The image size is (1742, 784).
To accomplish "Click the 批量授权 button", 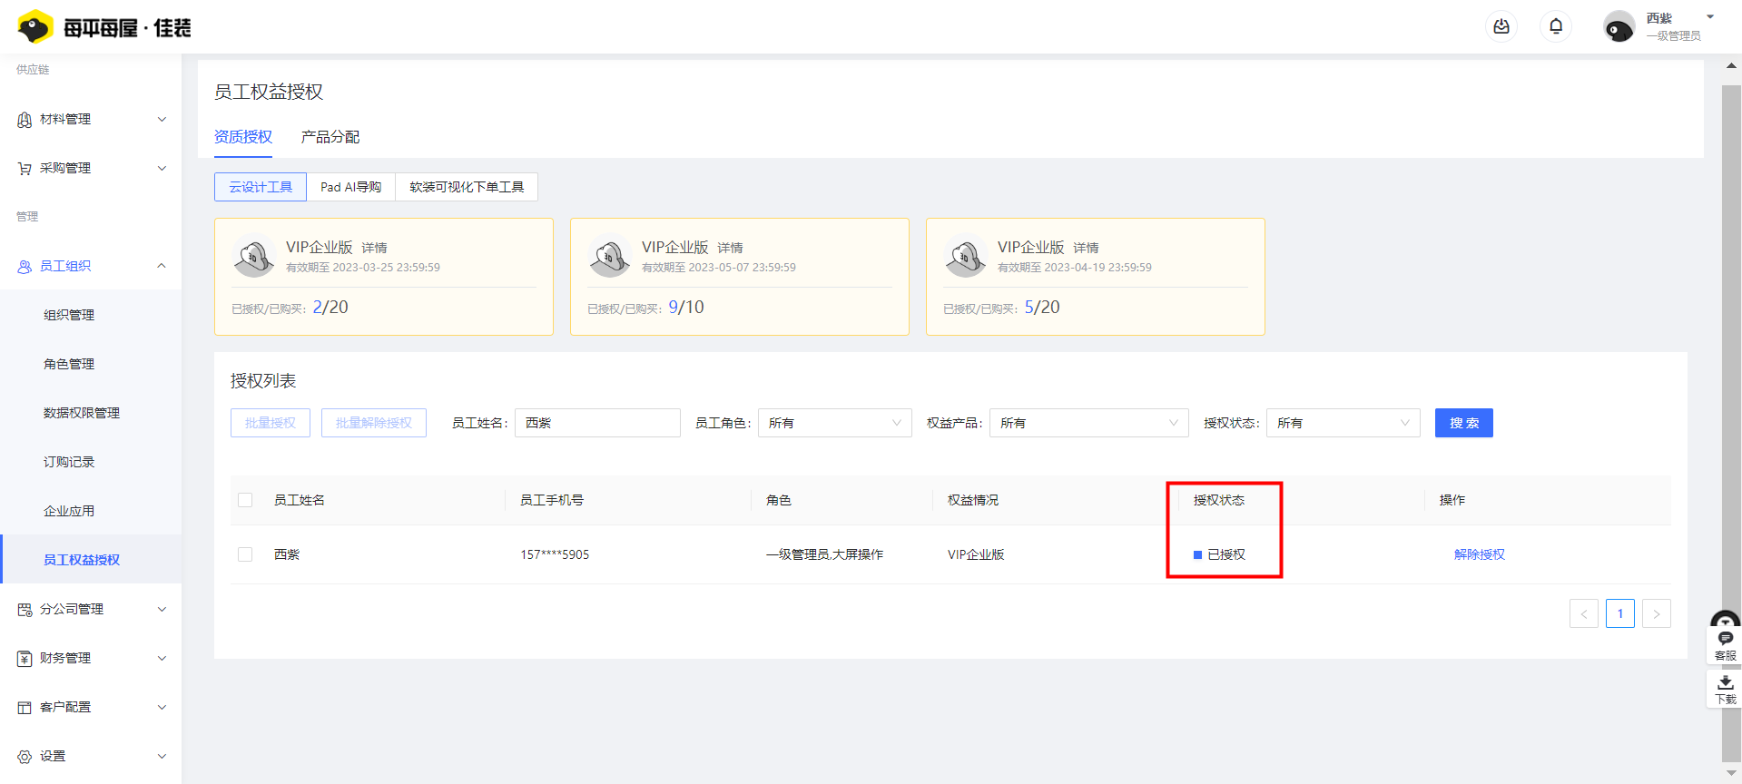I will (x=271, y=423).
